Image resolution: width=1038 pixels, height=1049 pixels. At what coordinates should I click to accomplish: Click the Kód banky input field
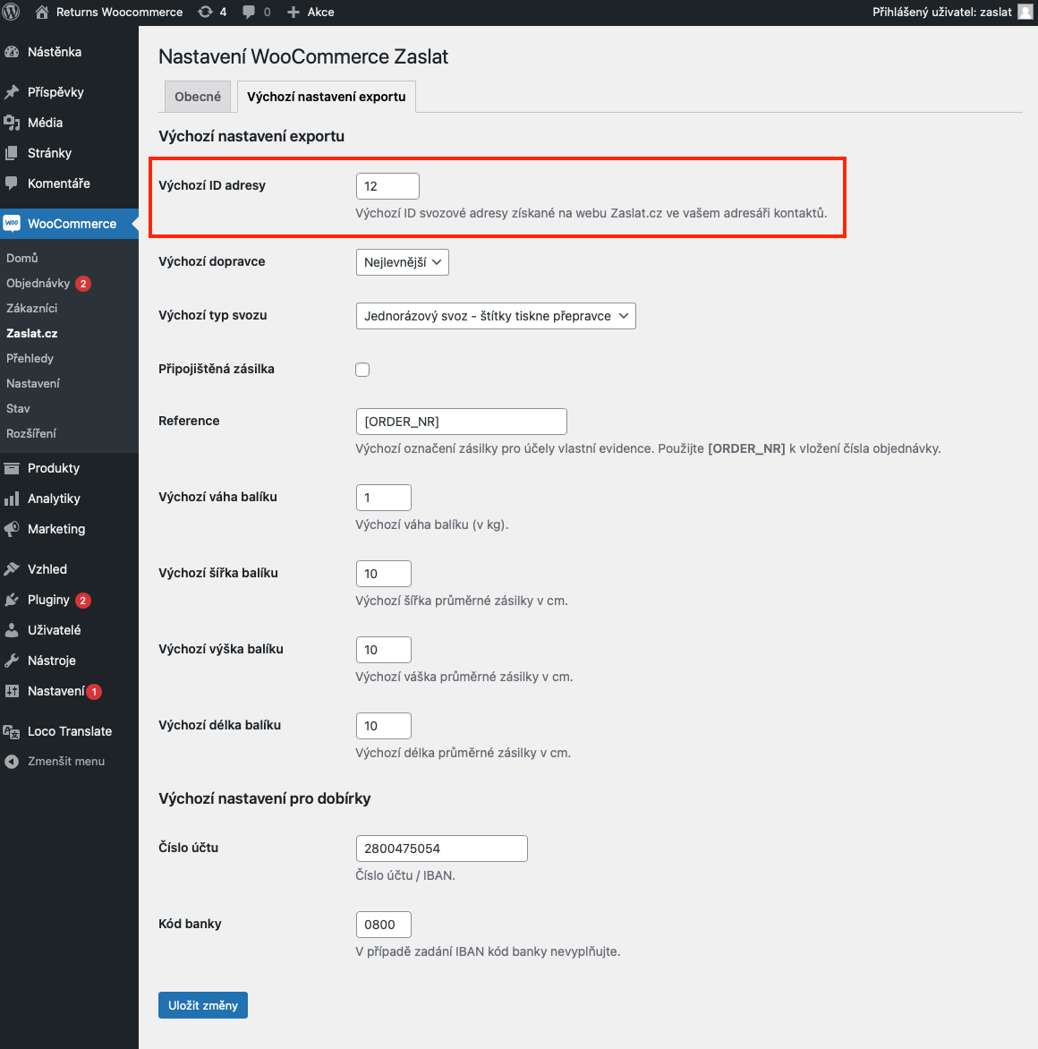[384, 925]
